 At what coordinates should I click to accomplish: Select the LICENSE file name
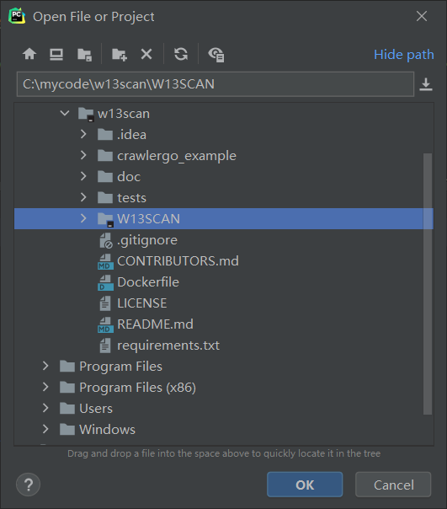(x=141, y=303)
